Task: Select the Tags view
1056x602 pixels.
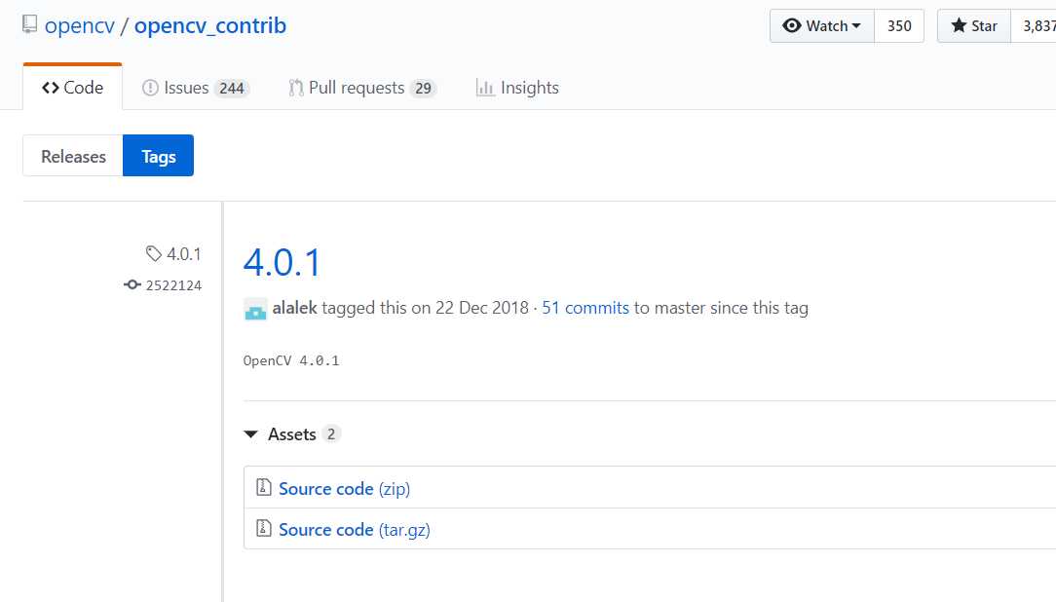Action: coord(158,156)
